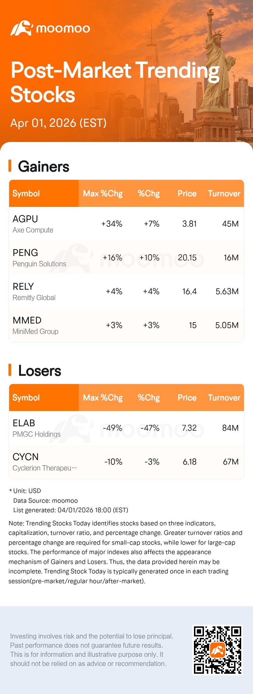Viewport: 253px width, 694px height.
Task: Click the %Chg header in Gainers table
Action: coord(148,194)
